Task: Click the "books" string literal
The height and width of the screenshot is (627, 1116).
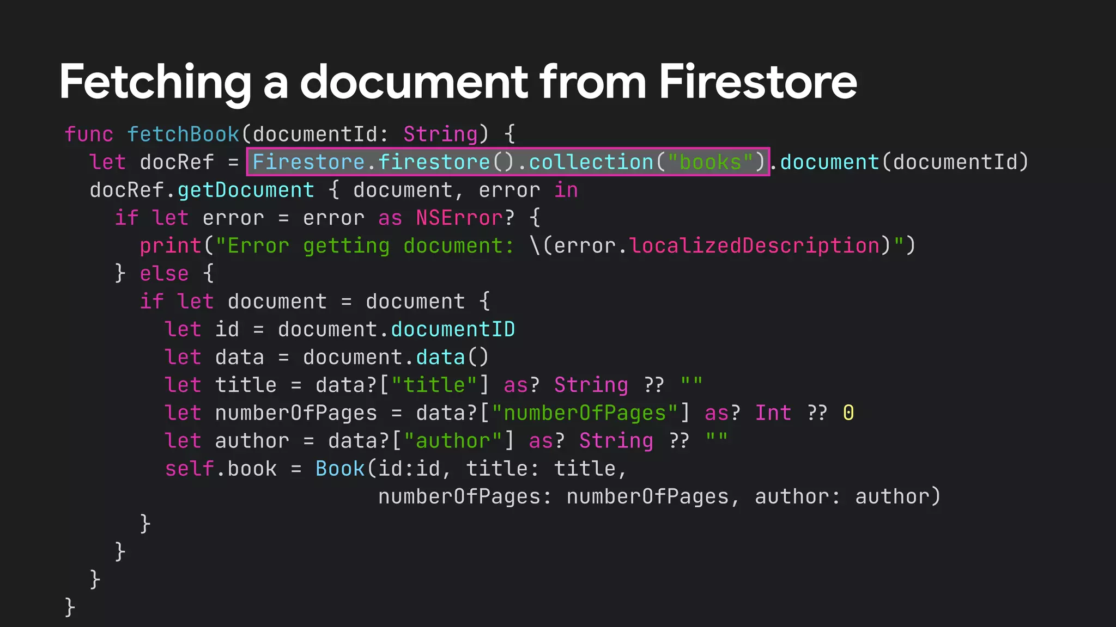Action: click(710, 162)
